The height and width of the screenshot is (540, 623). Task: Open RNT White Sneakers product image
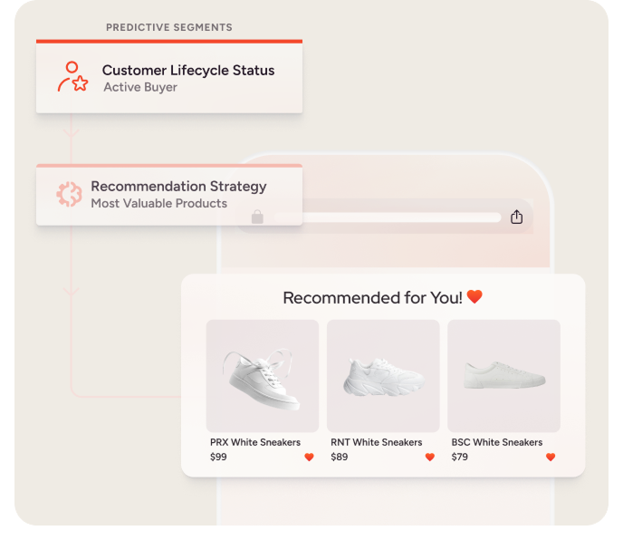(383, 375)
